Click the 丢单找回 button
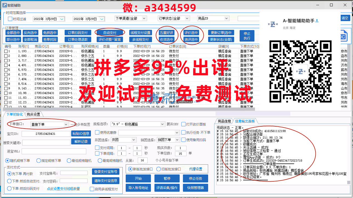This screenshot has width=353, height=198. [x=50, y=40]
